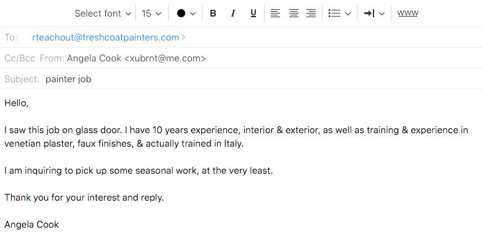Toggle Underline formatting
The width and height of the screenshot is (483, 243).
(253, 13)
